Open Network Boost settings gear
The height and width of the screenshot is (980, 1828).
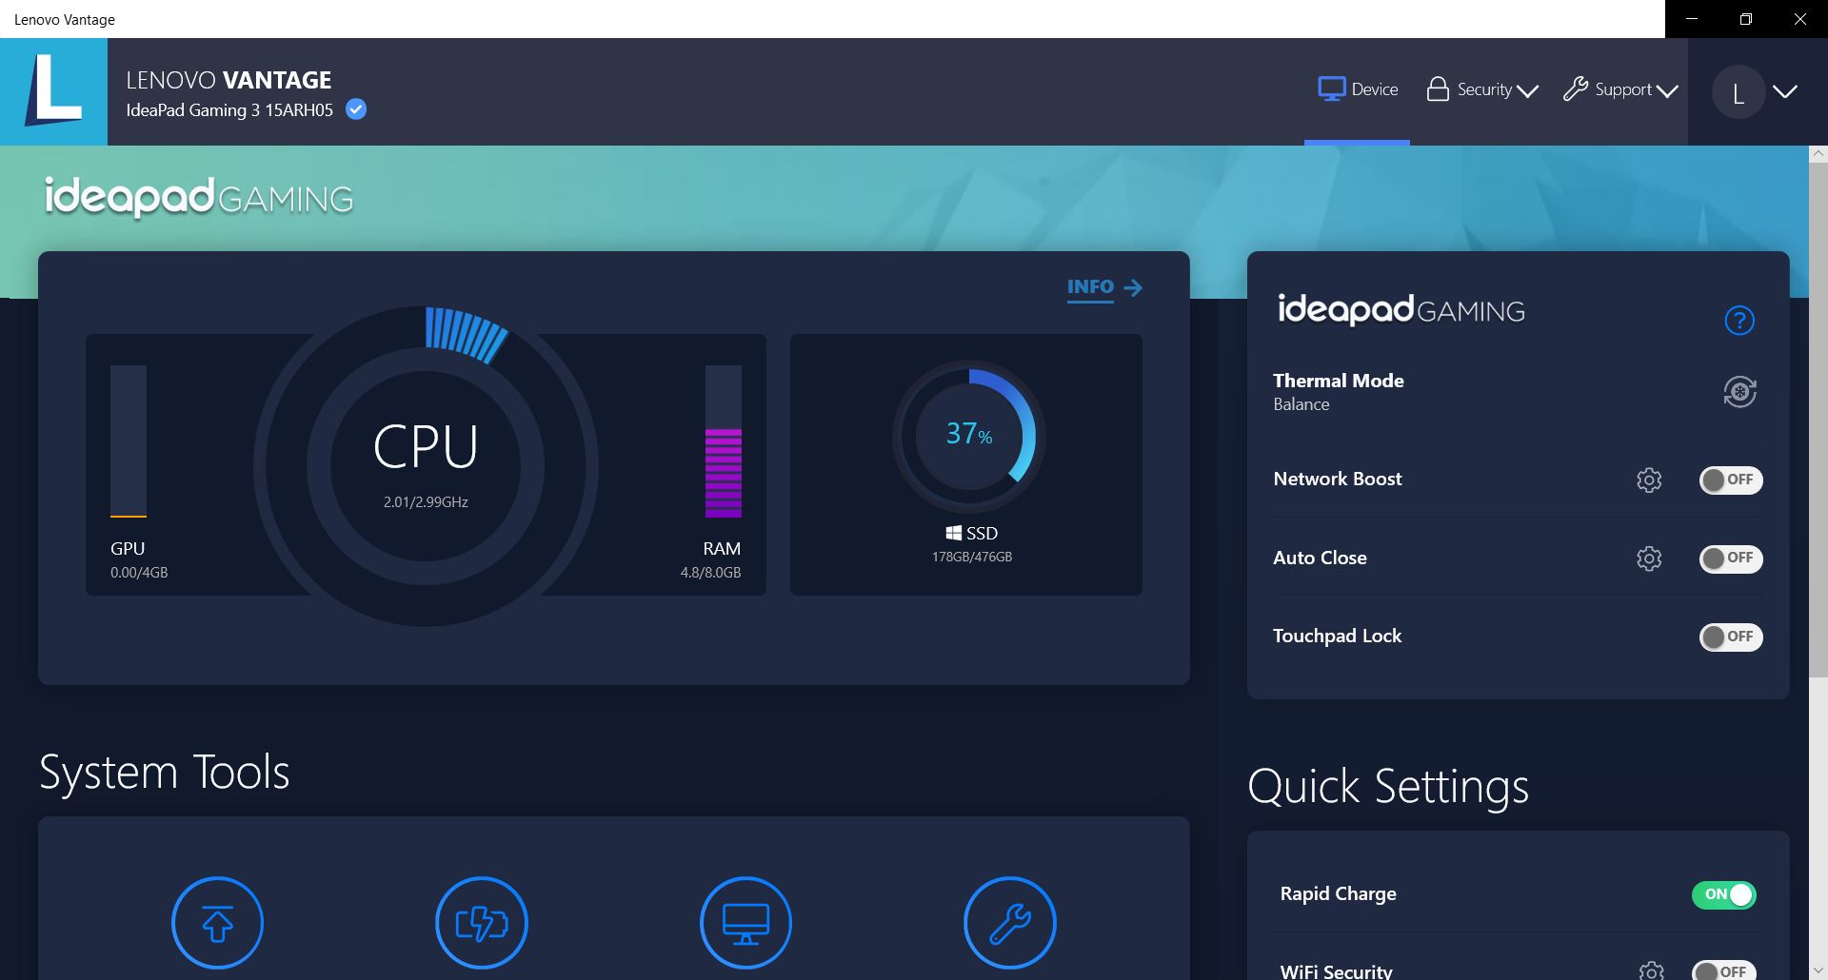[1649, 480]
